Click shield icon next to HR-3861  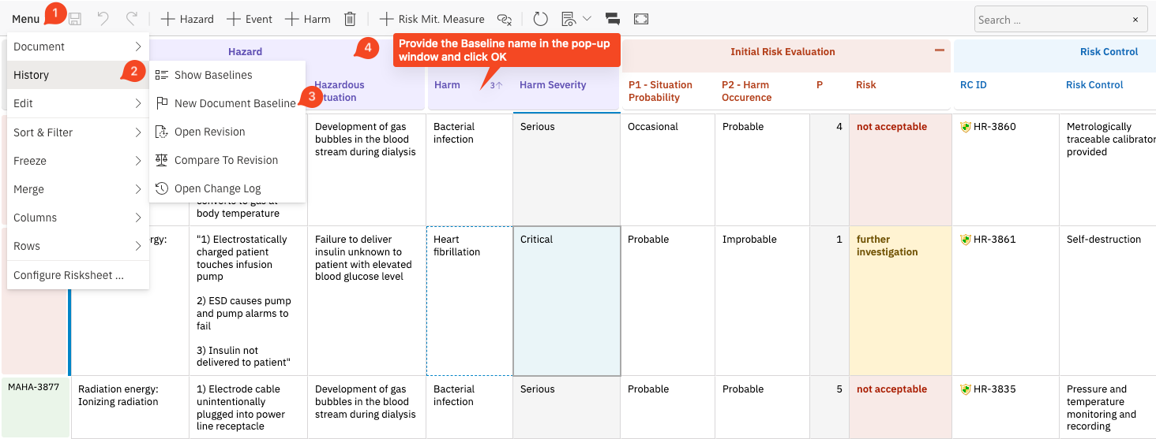tap(965, 240)
